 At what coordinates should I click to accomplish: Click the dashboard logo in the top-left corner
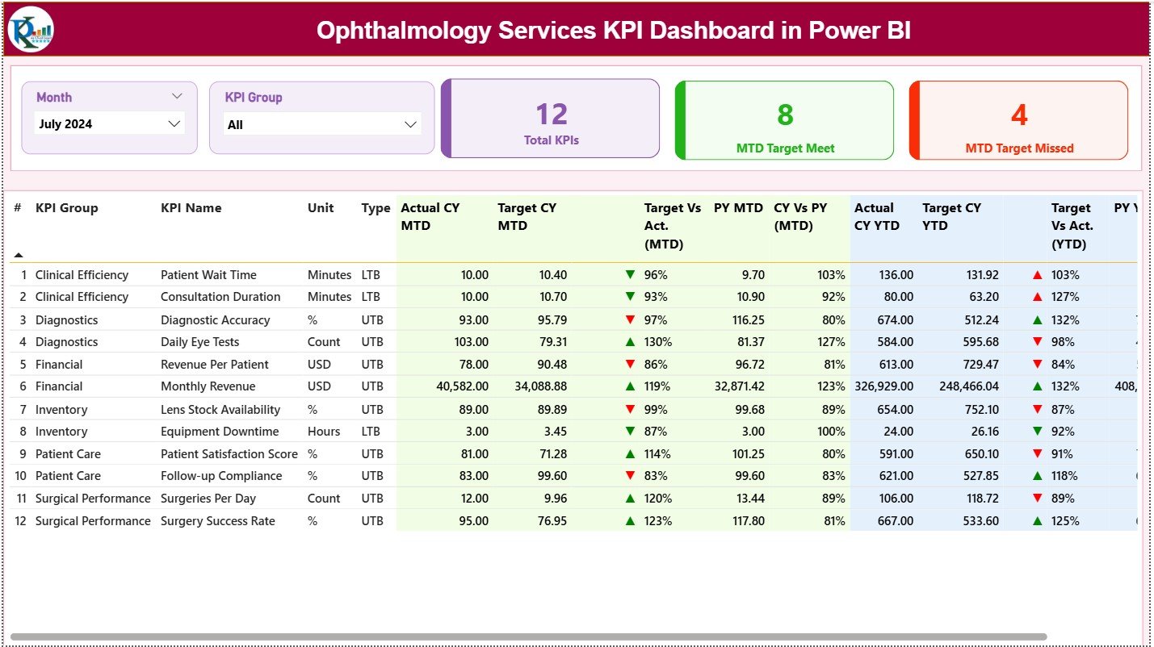30,30
